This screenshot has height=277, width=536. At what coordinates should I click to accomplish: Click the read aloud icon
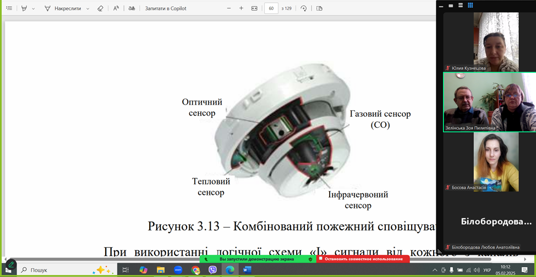coord(116,8)
